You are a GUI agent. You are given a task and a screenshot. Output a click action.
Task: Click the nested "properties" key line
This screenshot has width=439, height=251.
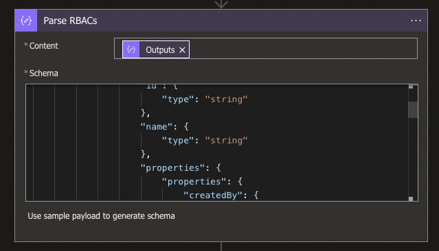tap(202, 182)
